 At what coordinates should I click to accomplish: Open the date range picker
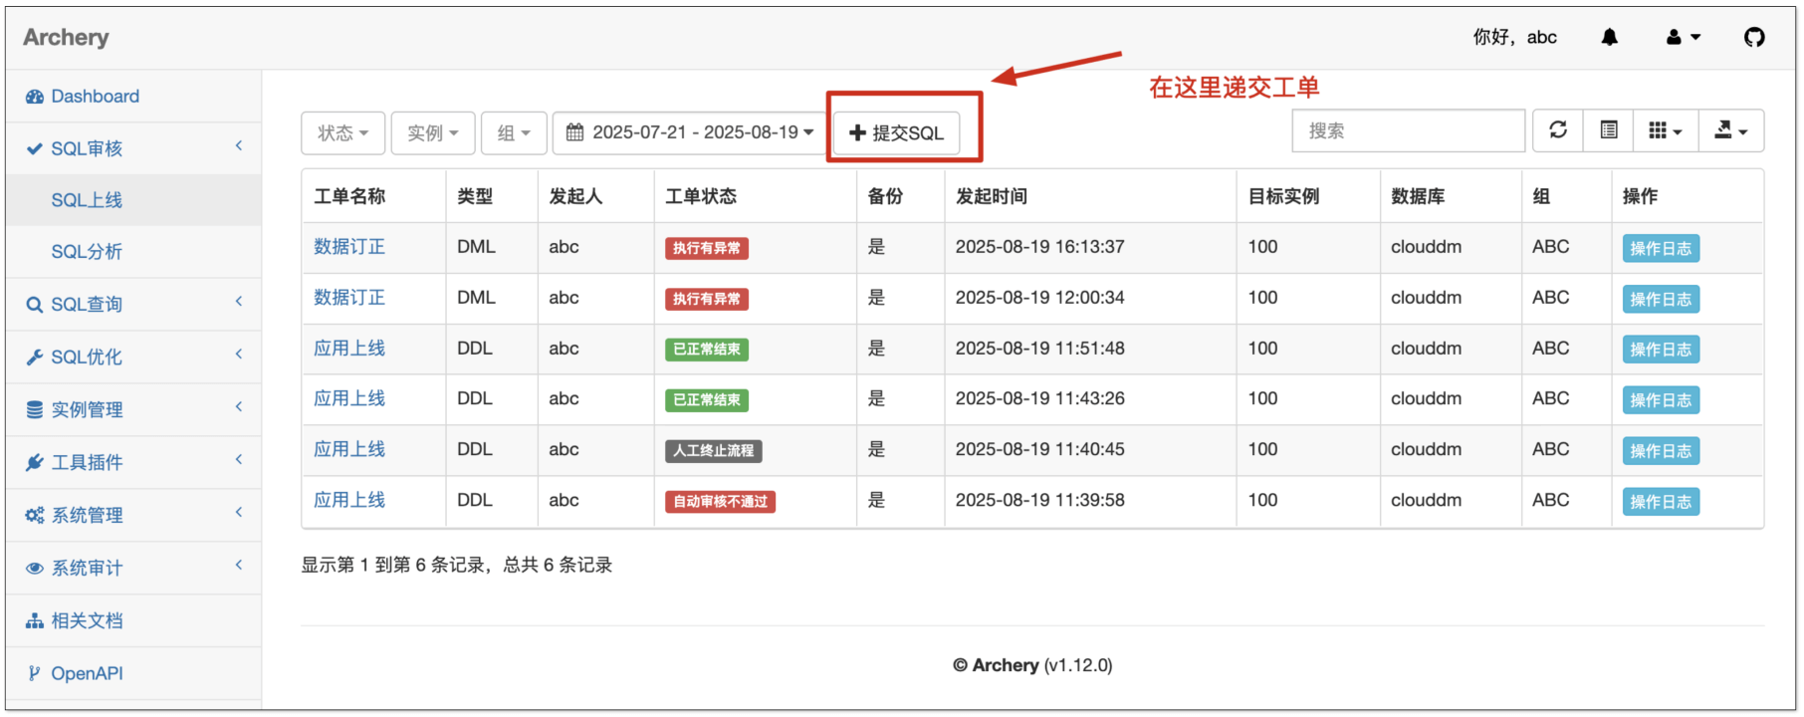pos(689,133)
